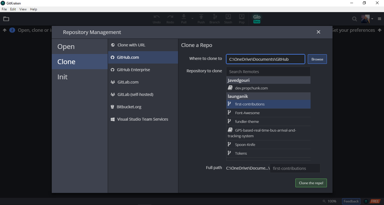Click the Browse button
This screenshot has height=205, width=384.
click(x=317, y=59)
